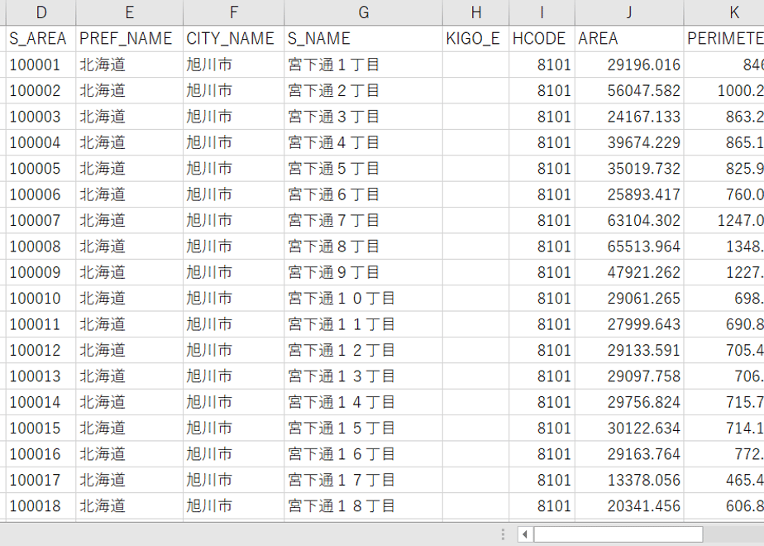
Task: Select column E header
Action: click(x=129, y=12)
